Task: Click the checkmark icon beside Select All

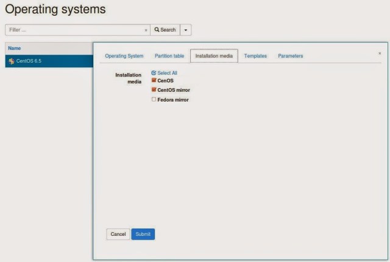Action: pos(154,73)
